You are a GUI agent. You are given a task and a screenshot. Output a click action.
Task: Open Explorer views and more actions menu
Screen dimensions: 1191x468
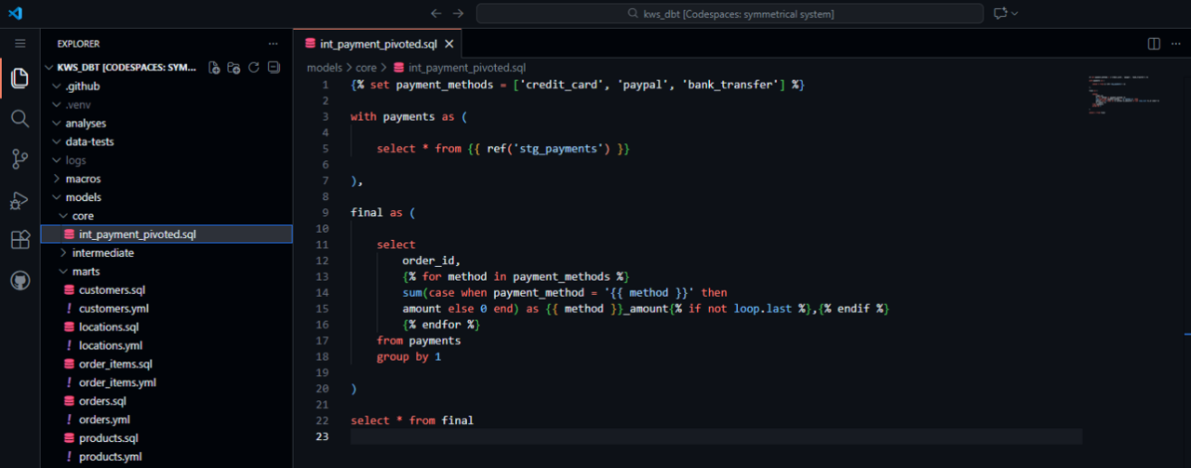click(x=273, y=44)
